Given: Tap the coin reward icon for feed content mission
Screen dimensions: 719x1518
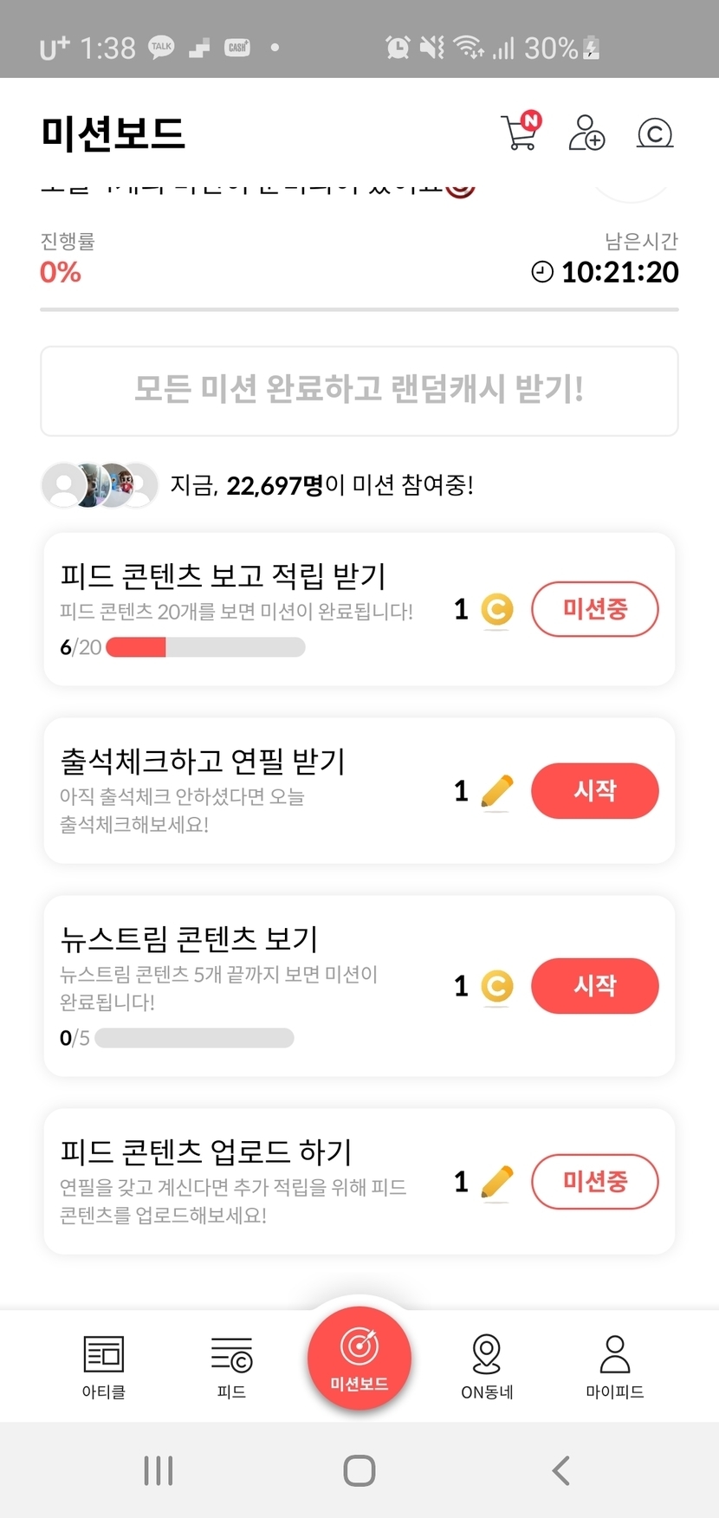Looking at the screenshot, I should (x=496, y=609).
